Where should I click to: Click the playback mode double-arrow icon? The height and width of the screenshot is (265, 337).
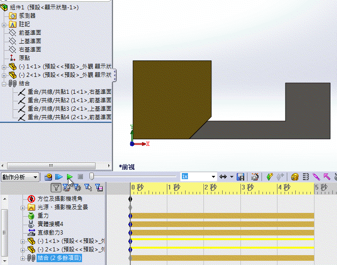point(223,177)
